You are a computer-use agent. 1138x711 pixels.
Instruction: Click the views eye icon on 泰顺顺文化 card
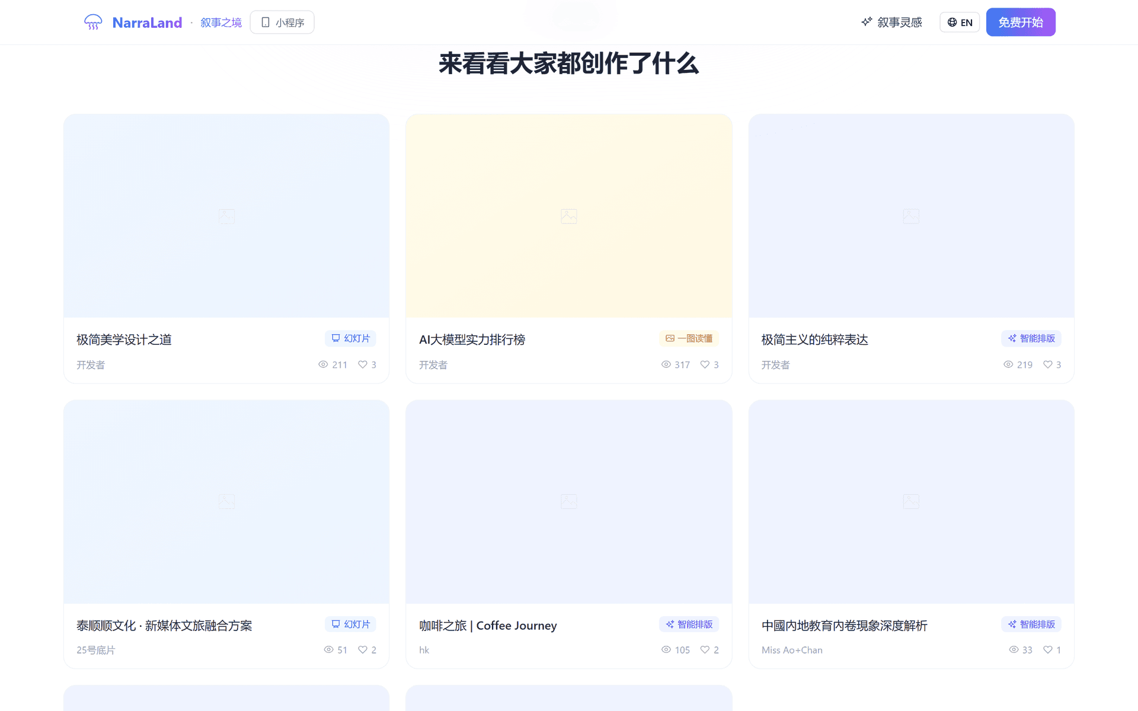point(329,650)
